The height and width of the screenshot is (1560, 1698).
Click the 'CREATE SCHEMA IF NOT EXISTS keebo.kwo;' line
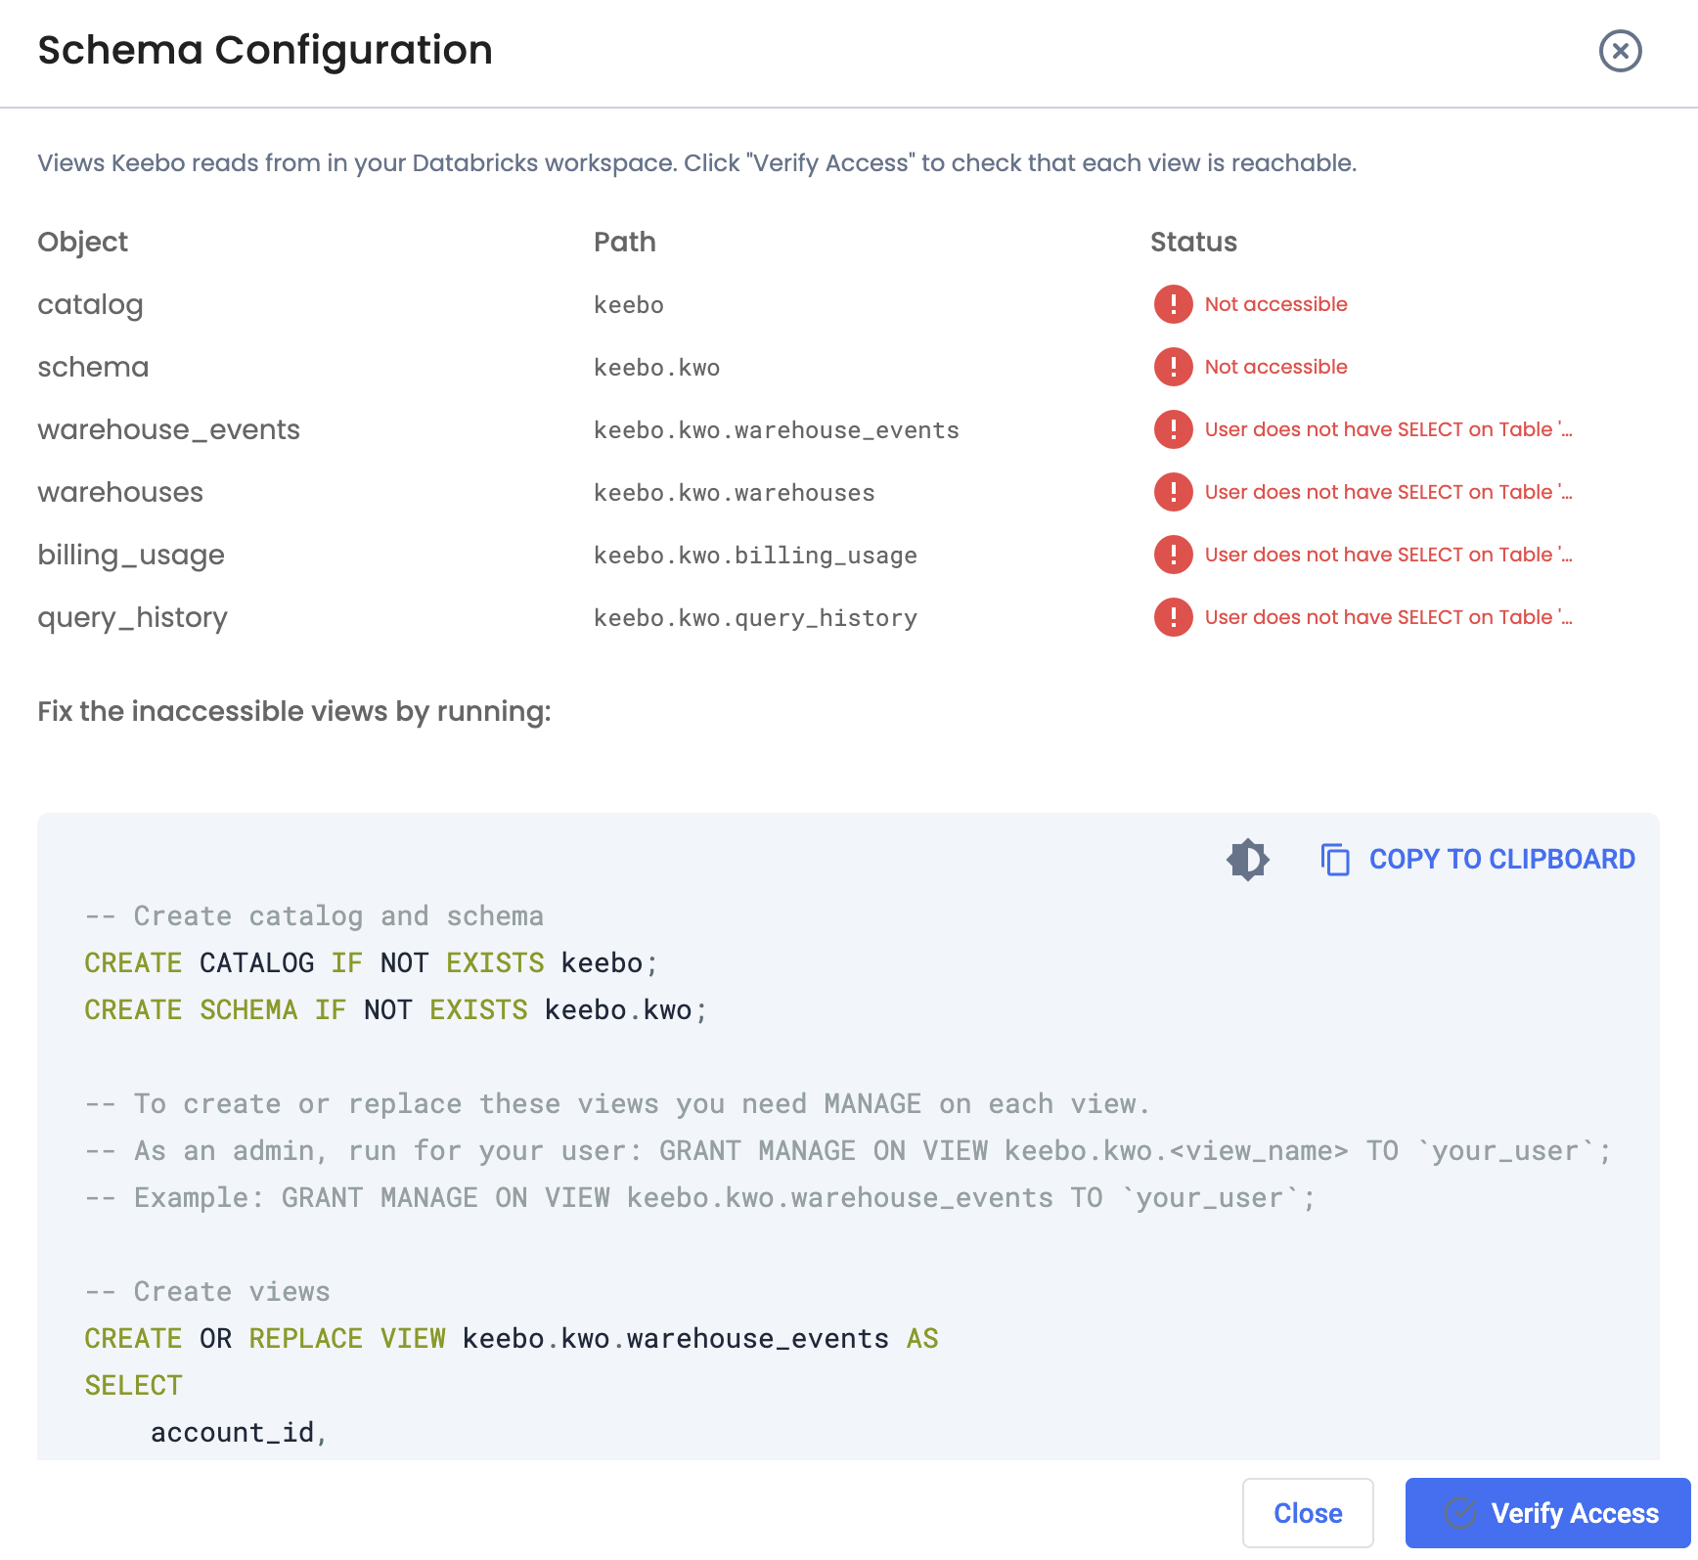(396, 1010)
